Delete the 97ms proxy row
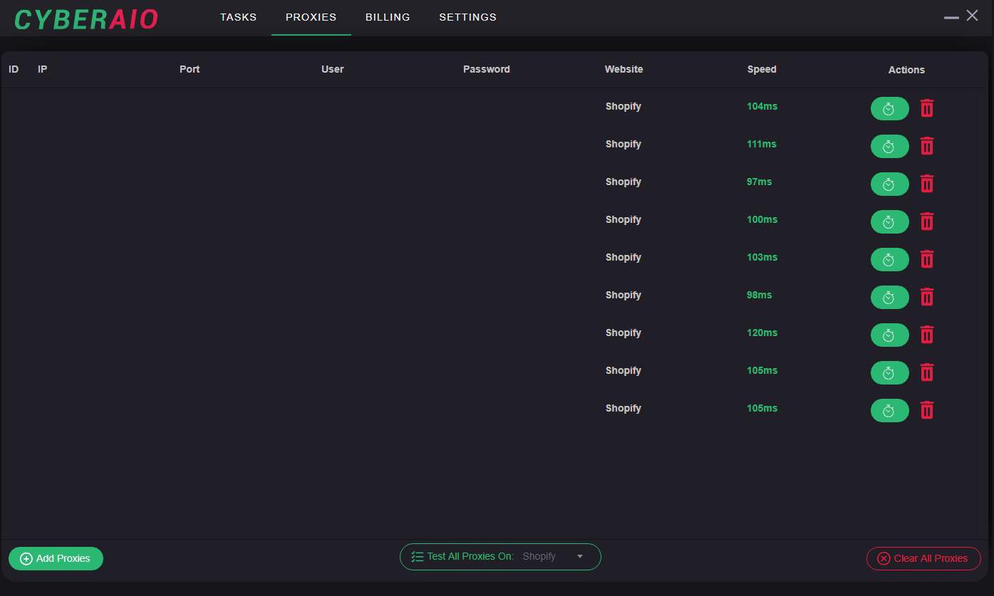The height and width of the screenshot is (596, 994). point(927,184)
